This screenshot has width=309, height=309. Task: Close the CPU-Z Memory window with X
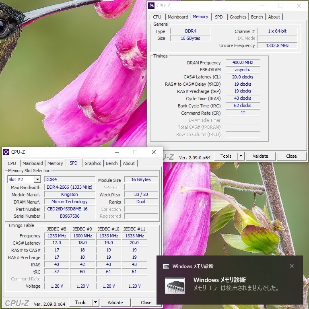pyautogui.click(x=299, y=6)
